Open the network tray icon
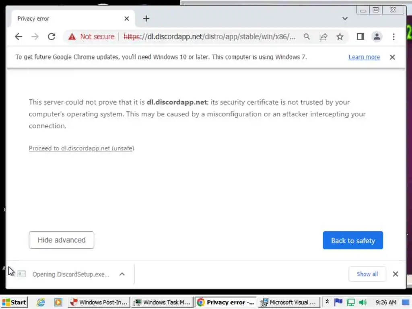412x309 pixels. click(x=350, y=303)
